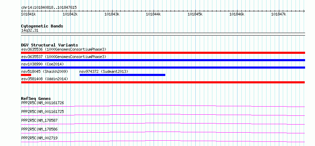Open the DGV Structural Variants track heading

pyautogui.click(x=50, y=45)
